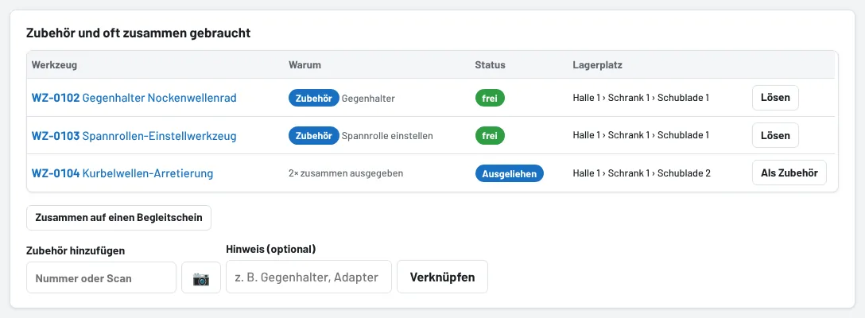Click Zusammen auf einen Begleitschein button
865x318 pixels.
(x=118, y=218)
